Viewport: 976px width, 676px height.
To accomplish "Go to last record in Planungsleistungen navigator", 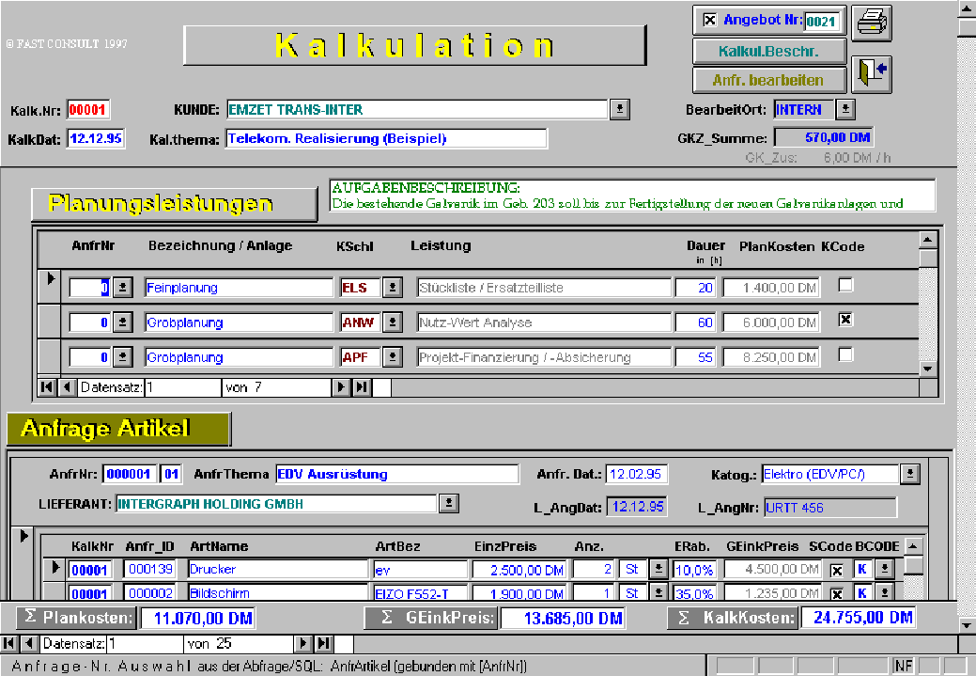I will pos(361,387).
